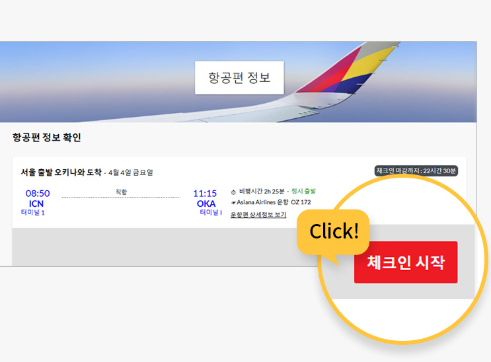Viewport: 491px width, 362px height.
Task: Select the OZ 172 flight number text
Action: click(x=301, y=202)
